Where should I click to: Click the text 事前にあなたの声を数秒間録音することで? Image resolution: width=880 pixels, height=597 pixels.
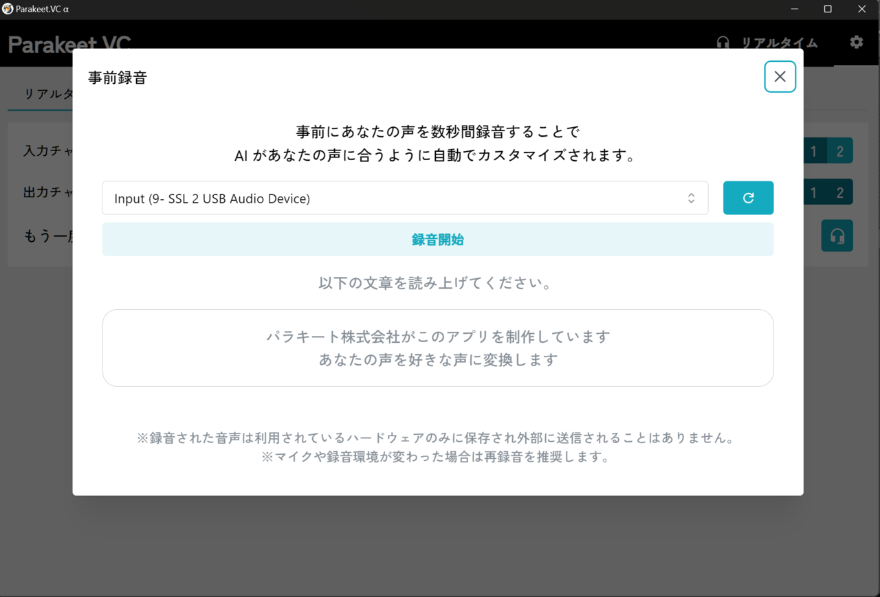point(438,131)
